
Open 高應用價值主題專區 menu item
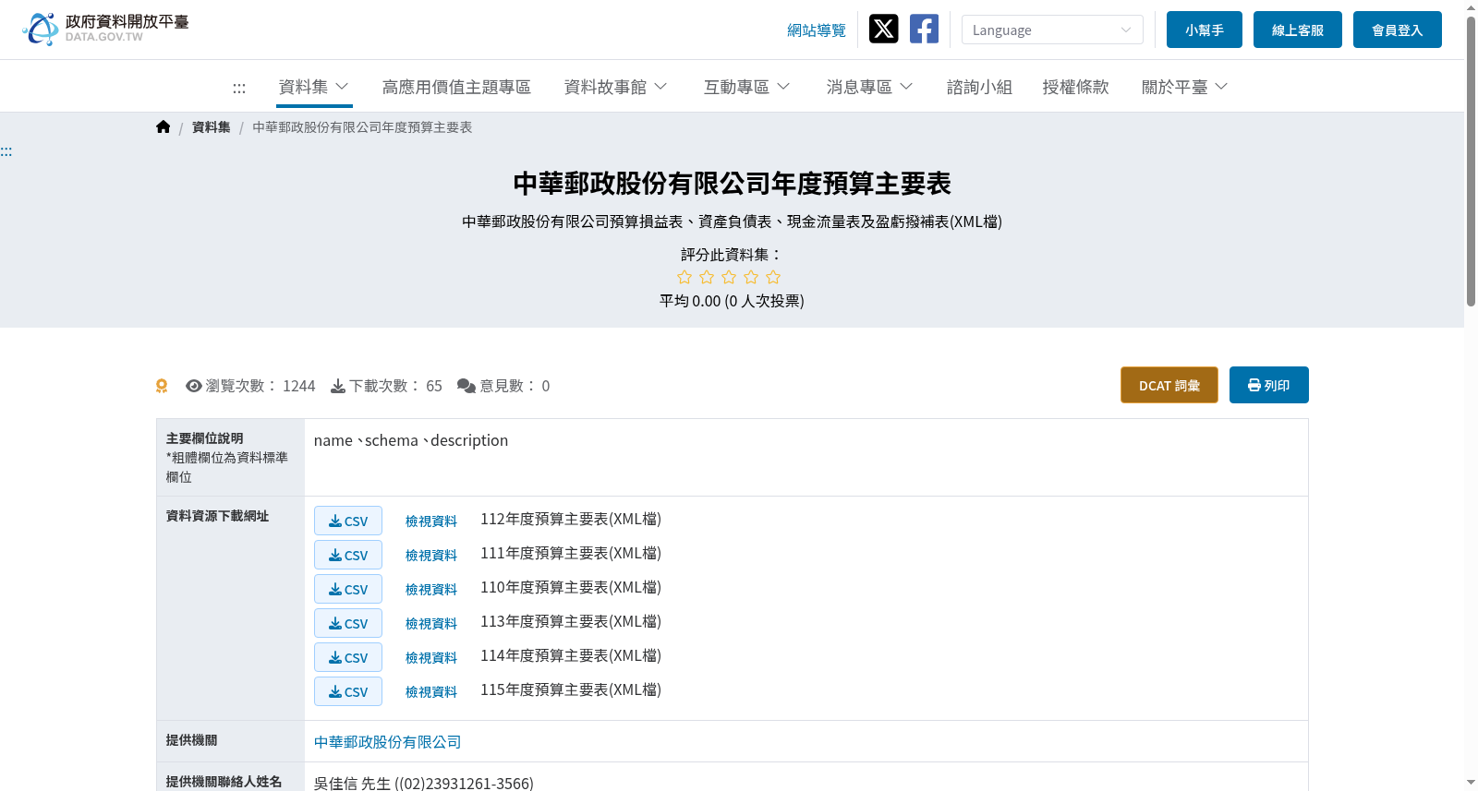[456, 87]
